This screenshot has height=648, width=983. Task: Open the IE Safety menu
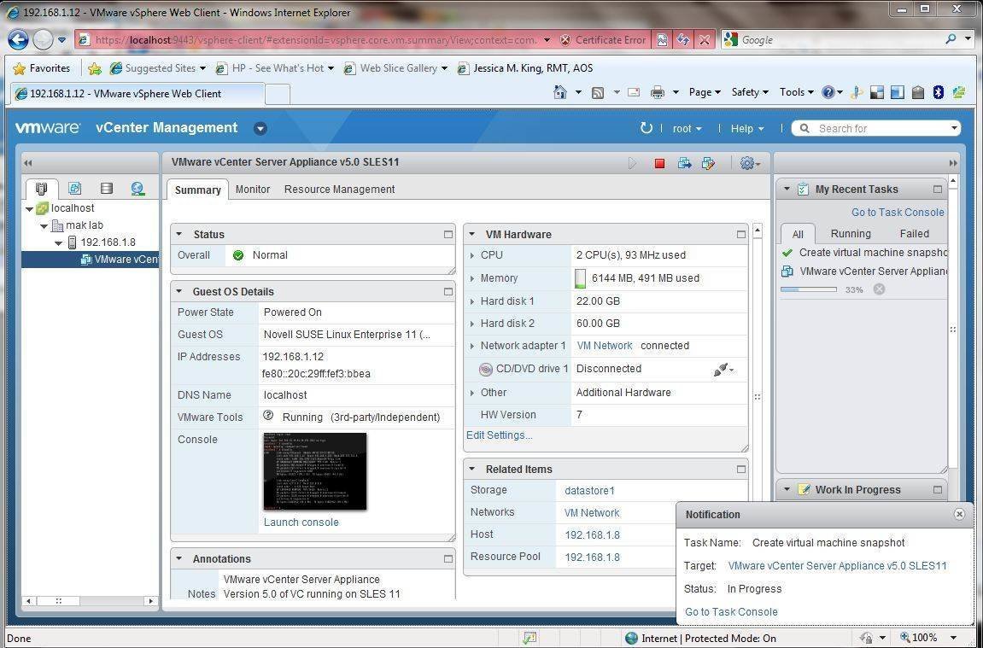(750, 92)
